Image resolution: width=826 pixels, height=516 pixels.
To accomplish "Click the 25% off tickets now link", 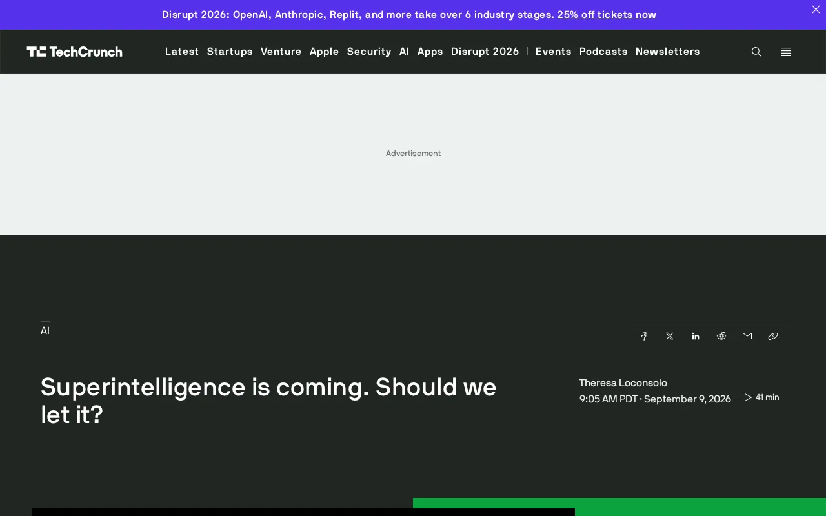I will pos(607,15).
